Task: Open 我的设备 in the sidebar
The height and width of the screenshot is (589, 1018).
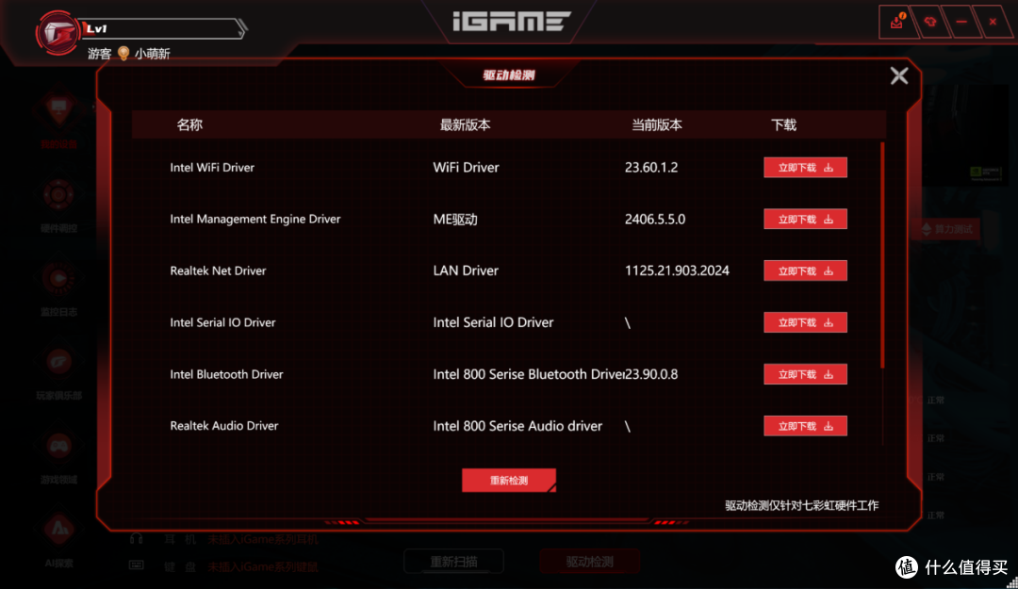Action: tap(58, 118)
